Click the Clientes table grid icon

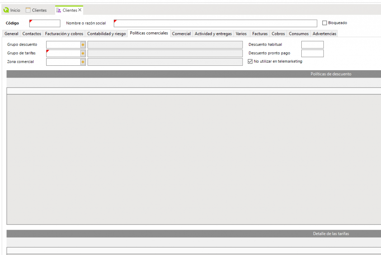(x=28, y=10)
